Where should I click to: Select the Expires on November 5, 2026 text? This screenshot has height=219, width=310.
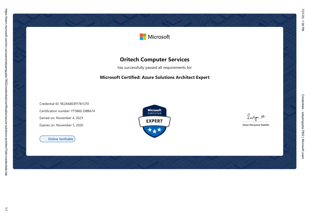(x=61, y=125)
